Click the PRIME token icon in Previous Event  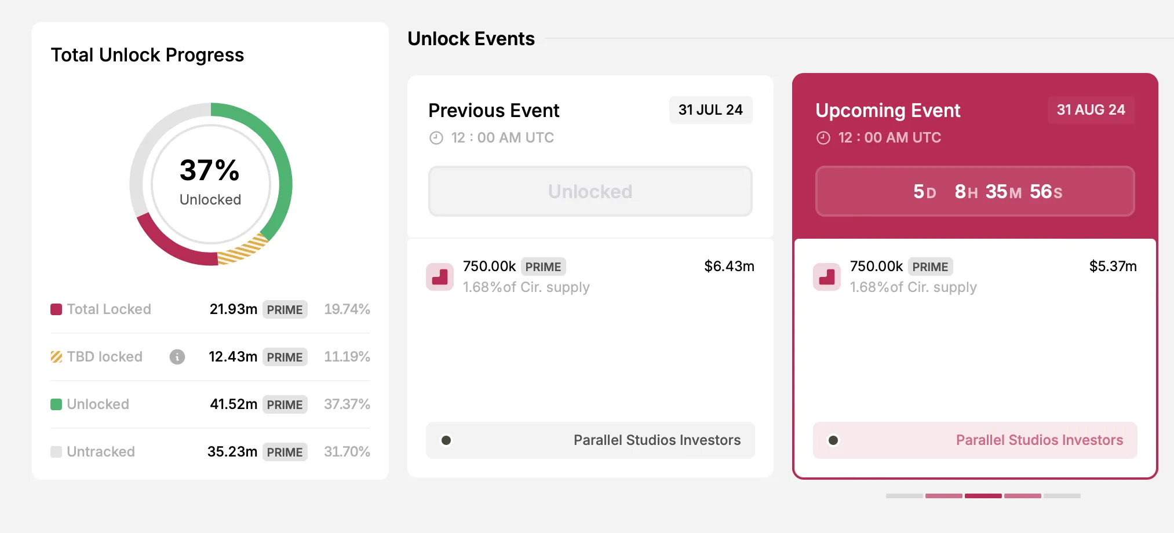point(440,277)
